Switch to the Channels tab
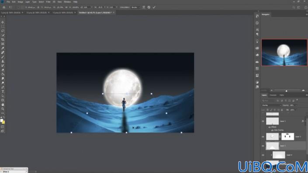The image size is (308, 173). 273,95
